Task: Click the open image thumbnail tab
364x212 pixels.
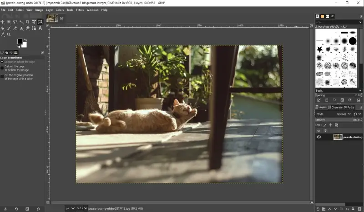Action: tap(52, 18)
